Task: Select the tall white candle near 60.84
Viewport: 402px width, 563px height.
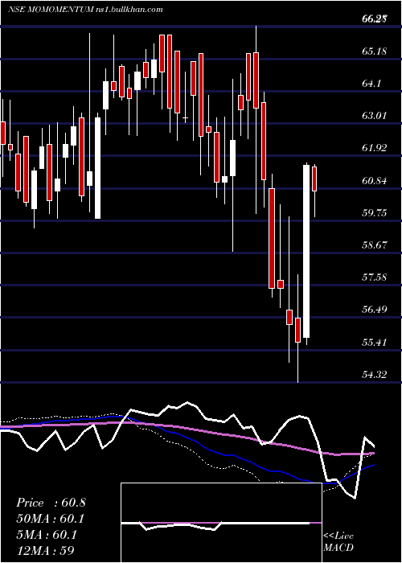Action: click(x=306, y=251)
